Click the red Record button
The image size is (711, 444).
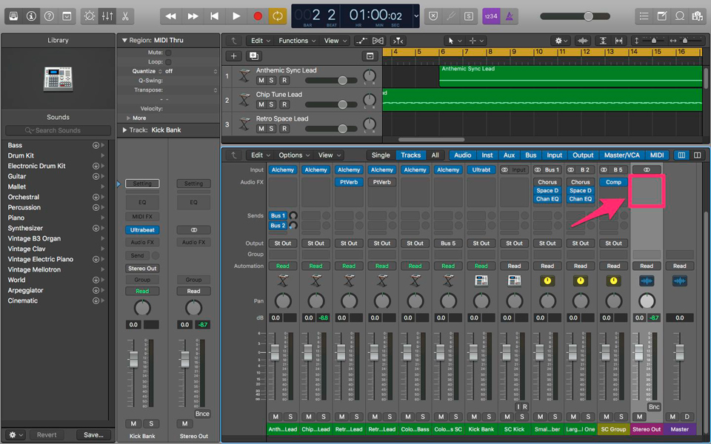click(x=258, y=16)
